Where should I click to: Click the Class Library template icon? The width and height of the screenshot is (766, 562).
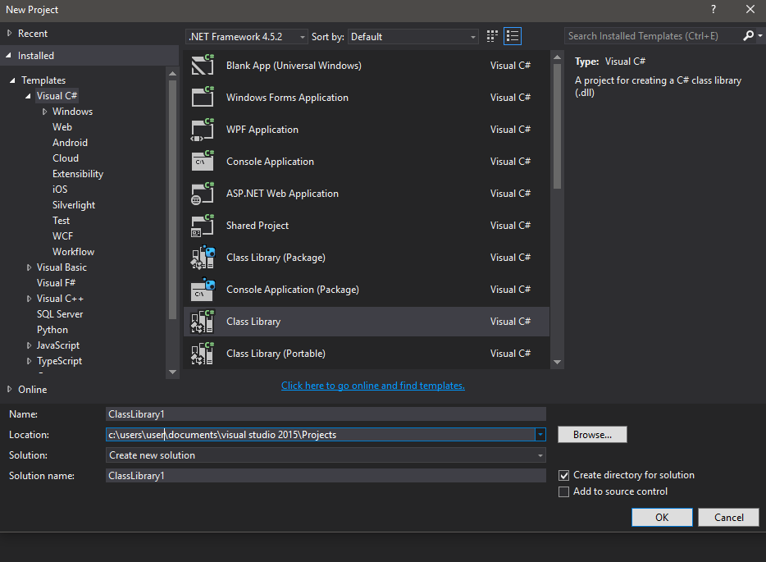pyautogui.click(x=203, y=321)
